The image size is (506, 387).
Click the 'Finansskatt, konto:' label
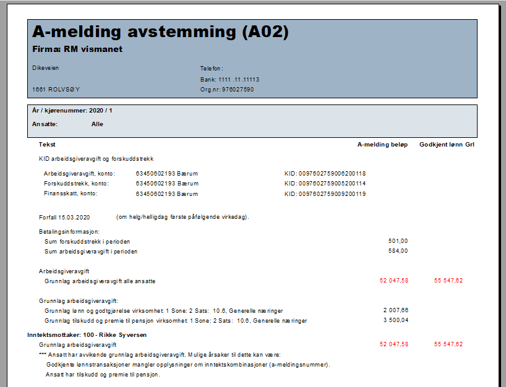[x=71, y=193]
